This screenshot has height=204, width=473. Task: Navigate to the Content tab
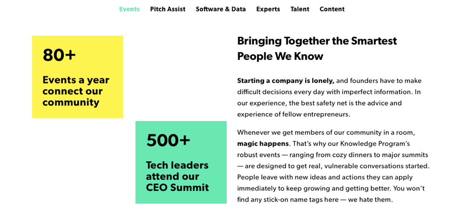click(332, 9)
